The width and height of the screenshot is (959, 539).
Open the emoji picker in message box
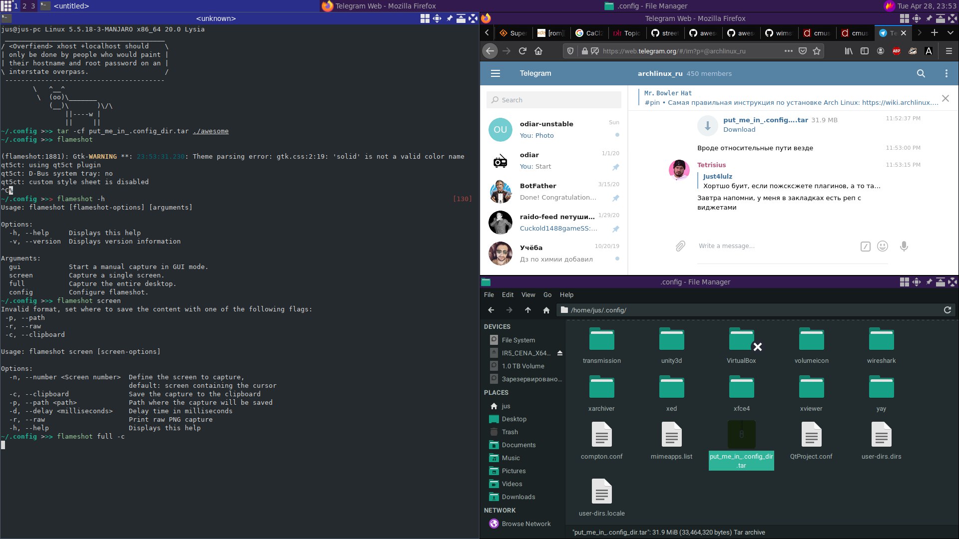point(883,246)
